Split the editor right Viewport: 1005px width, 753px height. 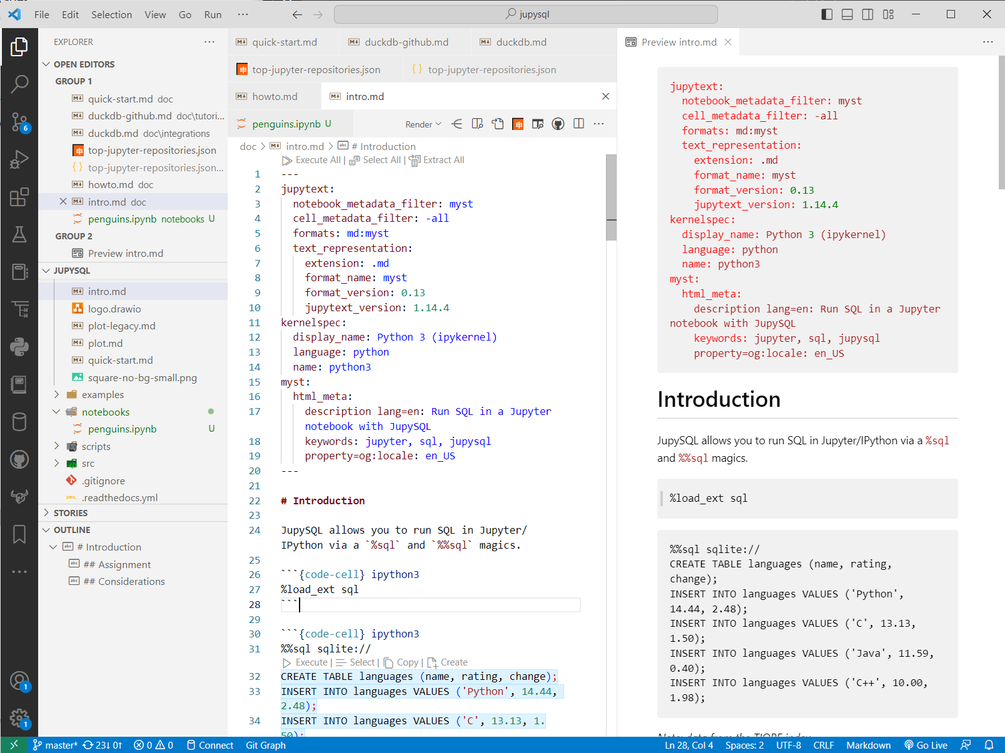tap(578, 124)
